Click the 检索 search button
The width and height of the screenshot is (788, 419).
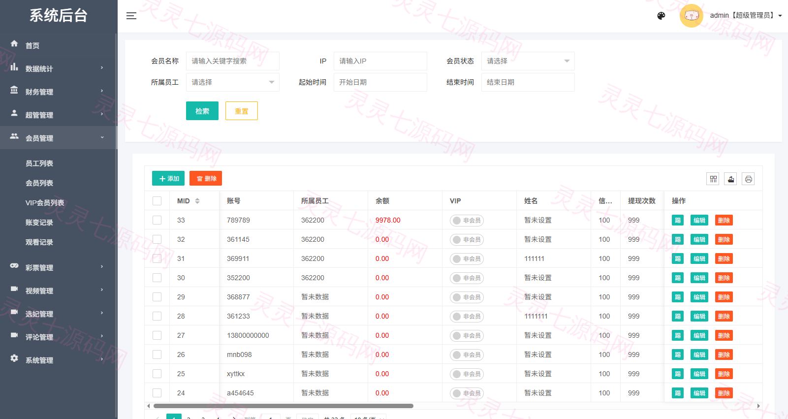(x=202, y=111)
